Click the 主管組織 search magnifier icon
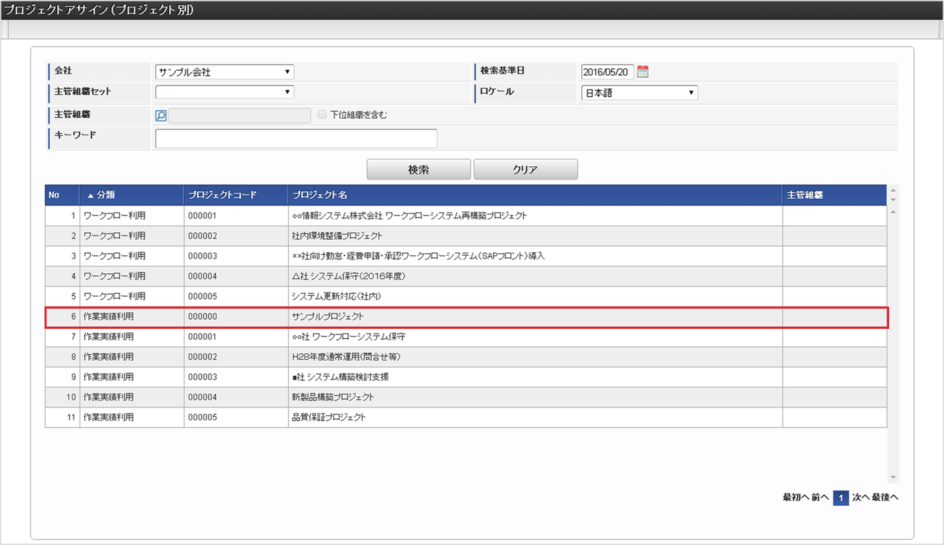Image resolution: width=944 pixels, height=545 pixels. tap(161, 115)
